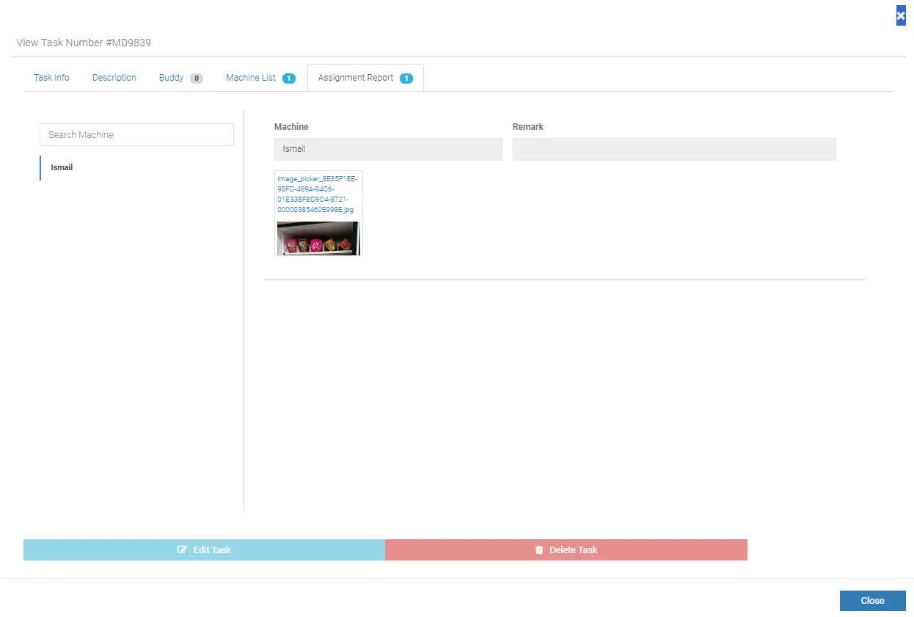This screenshot has width=914, height=617.
Task: Click the trash icon on Delete Task
Action: tap(539, 550)
